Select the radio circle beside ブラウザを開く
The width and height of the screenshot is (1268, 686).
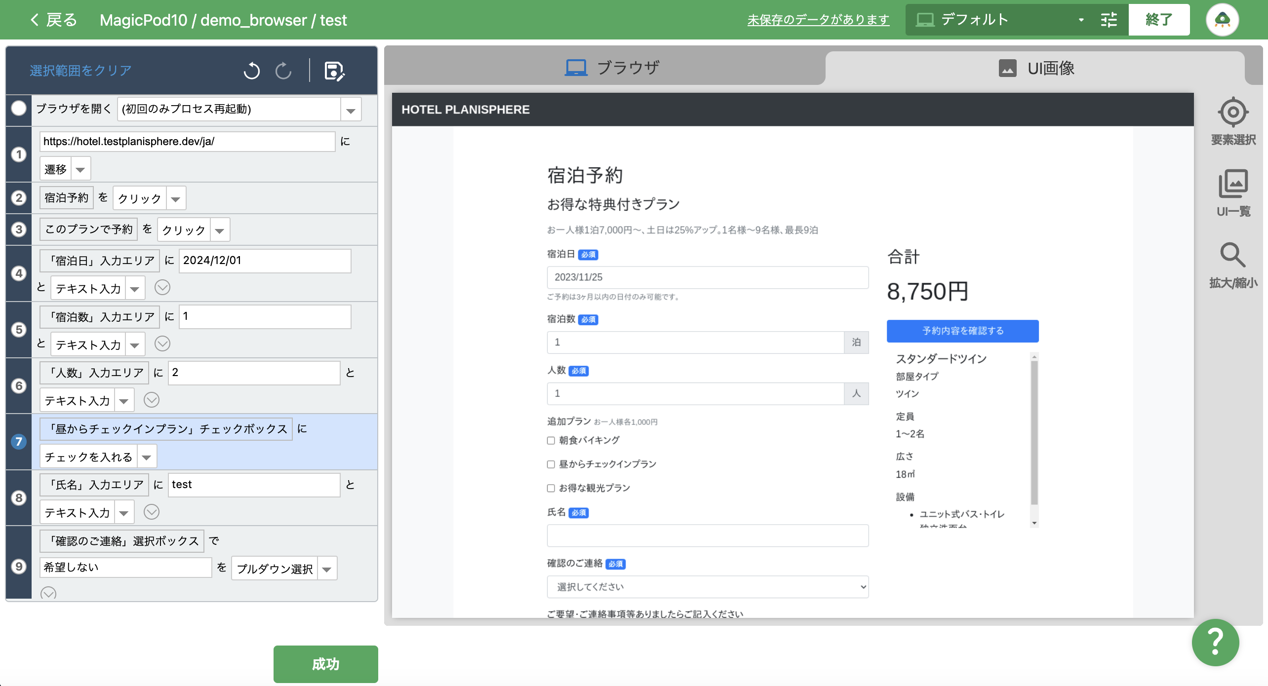tap(19, 108)
